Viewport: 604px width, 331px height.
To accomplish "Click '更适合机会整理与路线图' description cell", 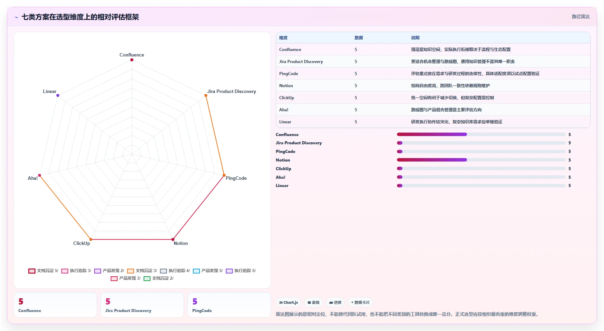I will pyautogui.click(x=463, y=62).
